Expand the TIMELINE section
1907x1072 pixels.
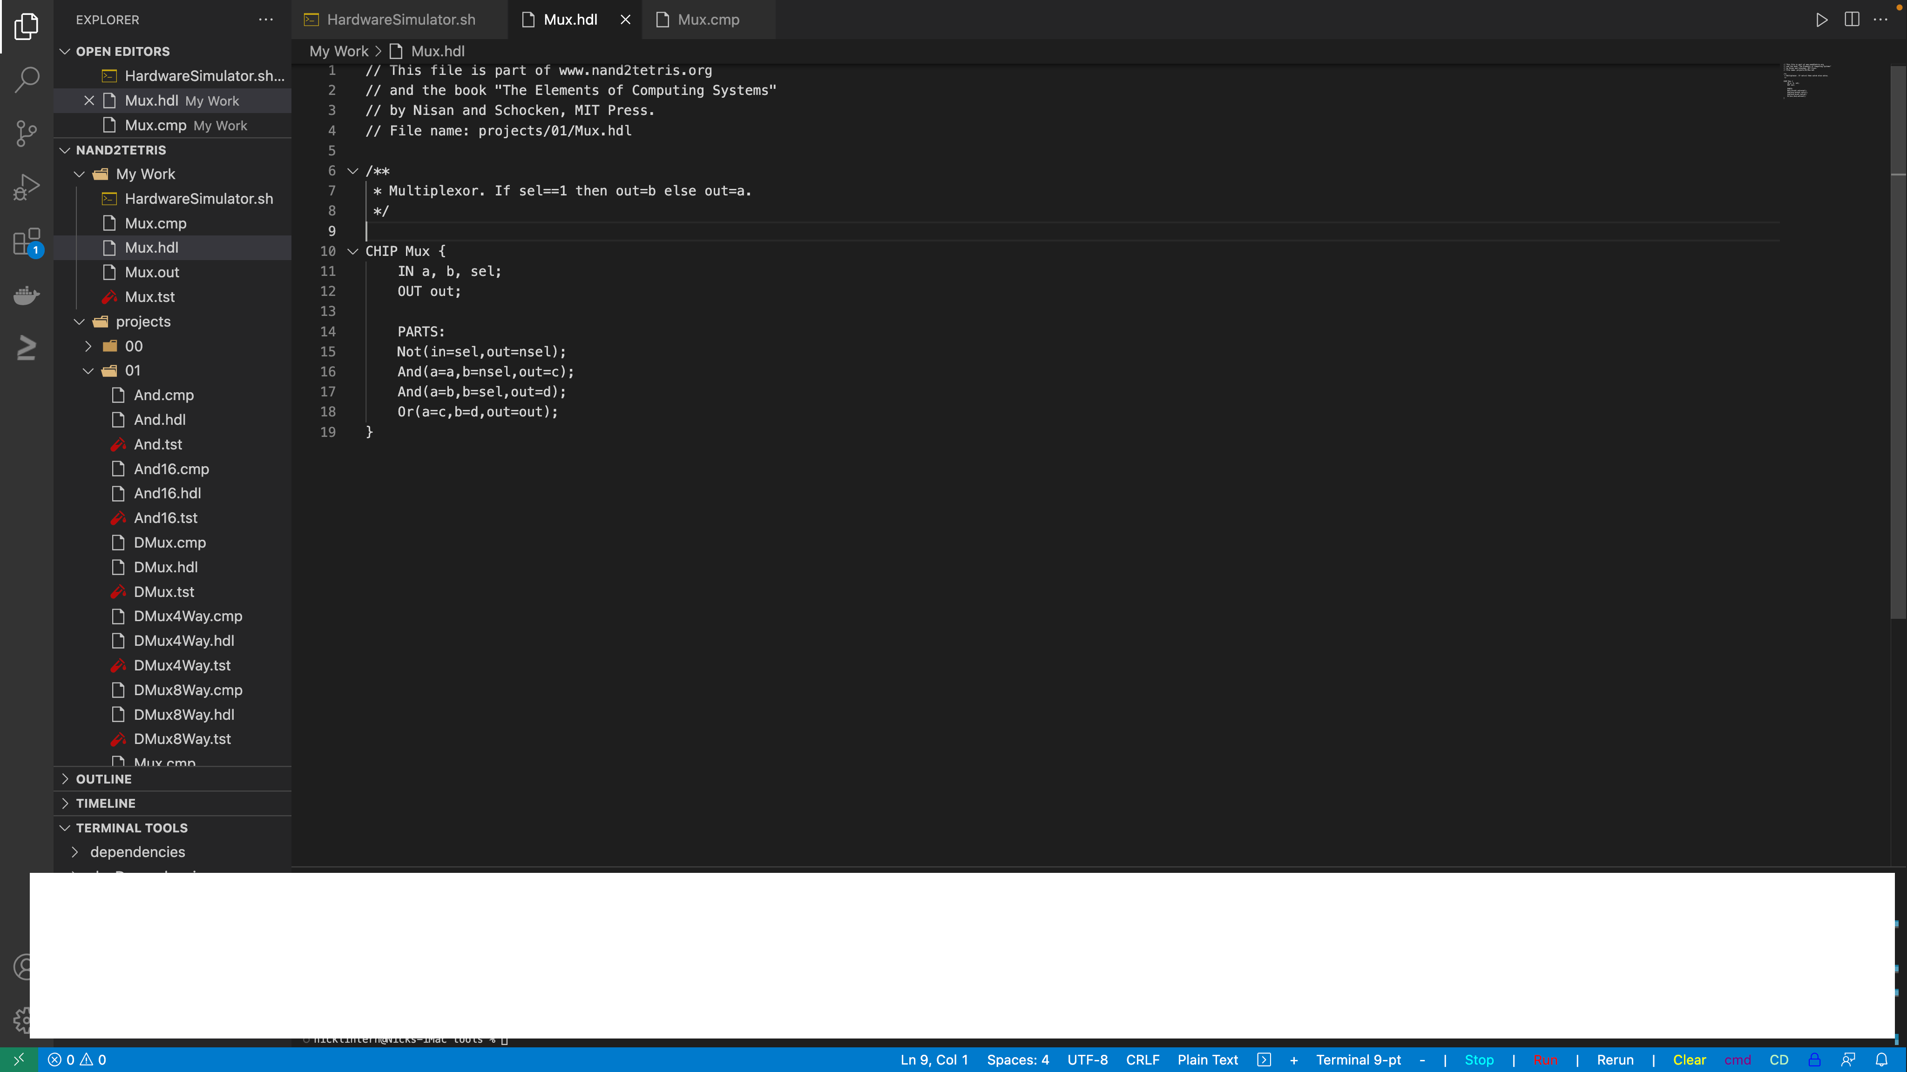point(105,804)
